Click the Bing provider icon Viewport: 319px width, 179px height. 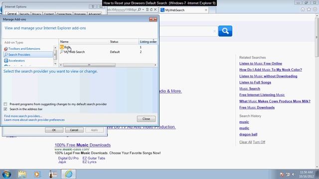click(62, 47)
